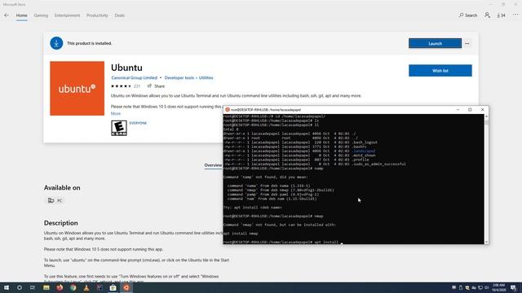Open the Windows Start menu

click(7, 287)
